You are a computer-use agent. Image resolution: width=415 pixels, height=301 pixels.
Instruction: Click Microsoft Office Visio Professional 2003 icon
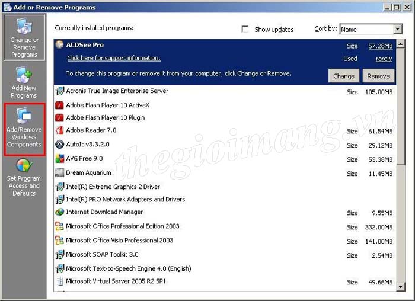59,241
